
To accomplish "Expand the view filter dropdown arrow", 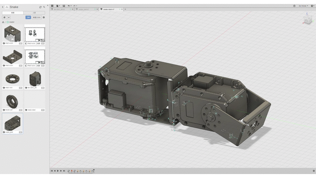I will [9, 17].
